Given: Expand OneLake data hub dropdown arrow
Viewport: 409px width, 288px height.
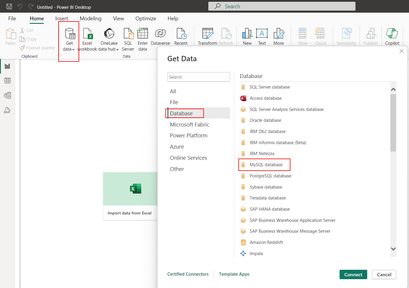Looking at the screenshot, I should pos(117,49).
